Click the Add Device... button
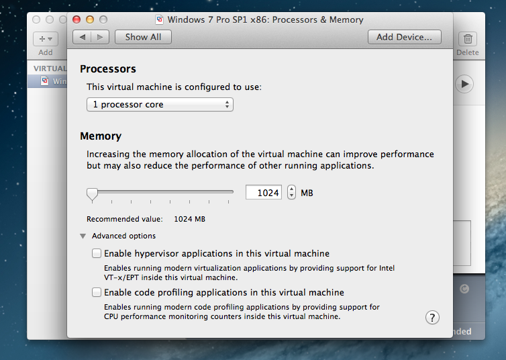This screenshot has height=360, width=506. click(x=404, y=37)
